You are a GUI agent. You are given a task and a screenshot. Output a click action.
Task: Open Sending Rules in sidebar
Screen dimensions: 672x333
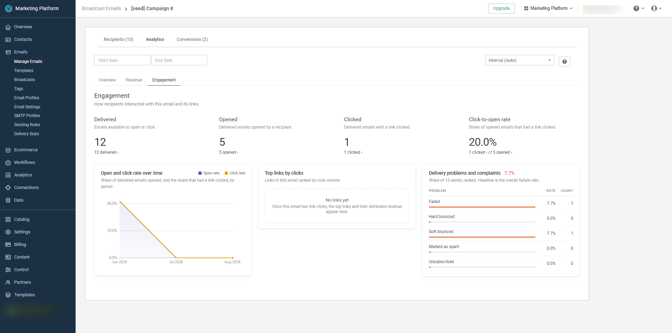pyautogui.click(x=27, y=125)
